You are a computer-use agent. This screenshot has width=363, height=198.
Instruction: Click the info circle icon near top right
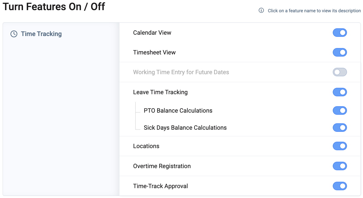[261, 11]
